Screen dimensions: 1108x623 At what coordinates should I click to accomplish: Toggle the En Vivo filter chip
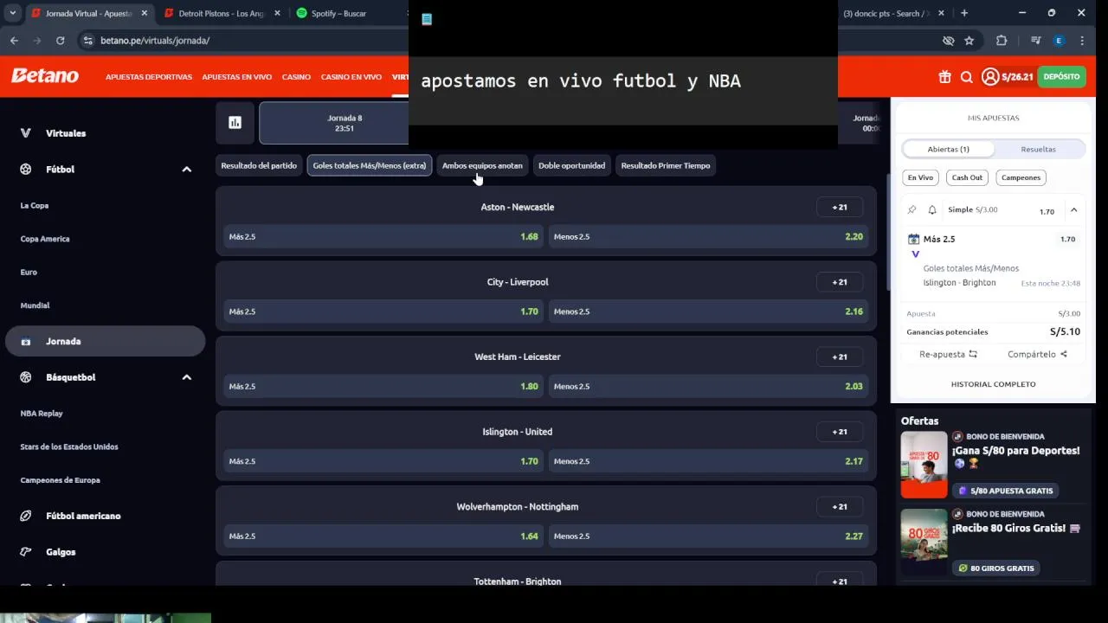tap(920, 177)
